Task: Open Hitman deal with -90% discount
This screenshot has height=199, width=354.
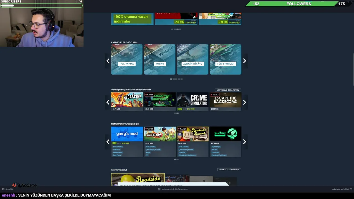Action: tap(176, 19)
